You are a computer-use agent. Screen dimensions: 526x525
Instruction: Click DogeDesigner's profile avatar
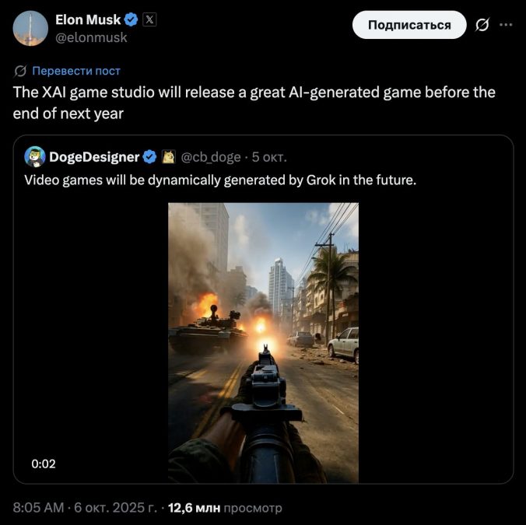click(35, 157)
